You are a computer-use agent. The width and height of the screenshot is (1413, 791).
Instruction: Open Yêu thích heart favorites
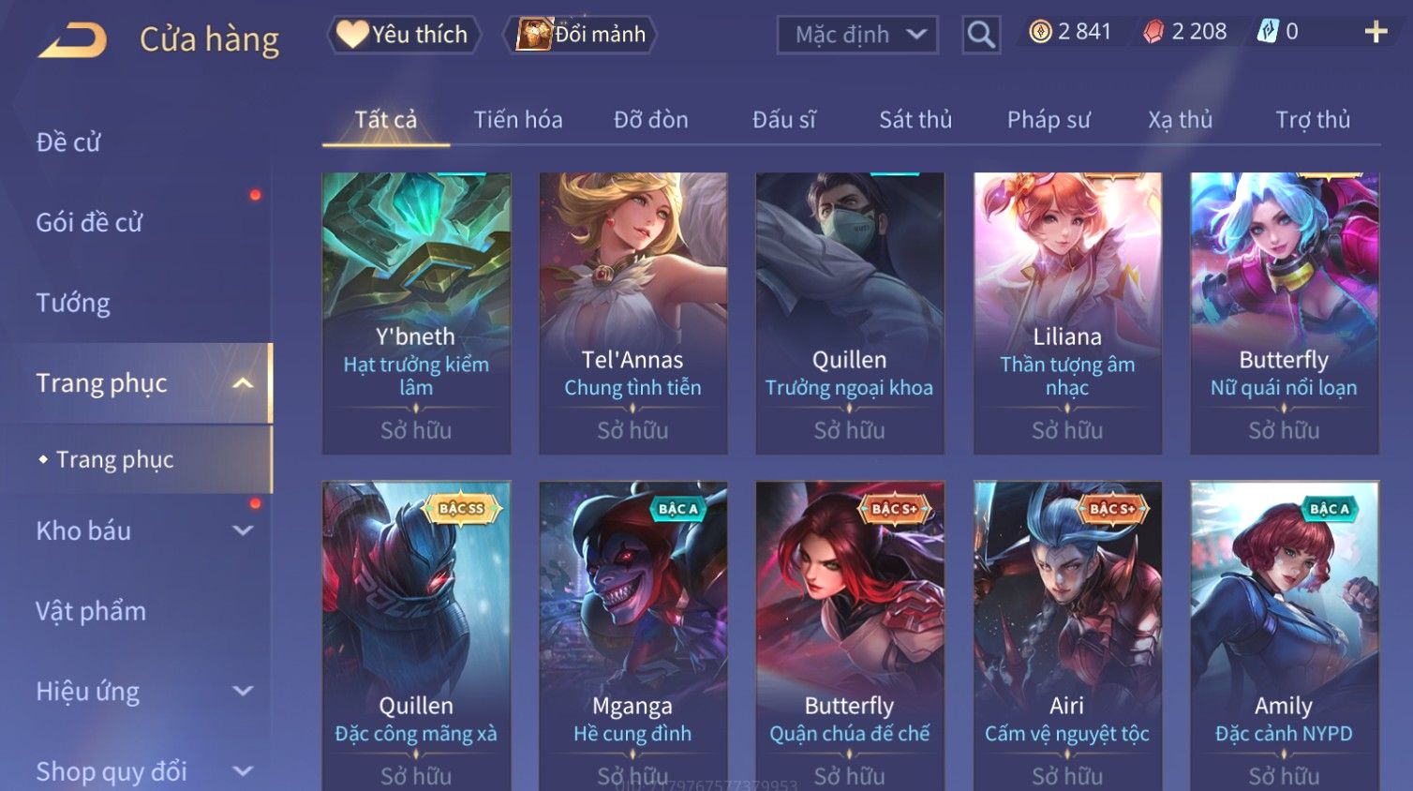[403, 35]
